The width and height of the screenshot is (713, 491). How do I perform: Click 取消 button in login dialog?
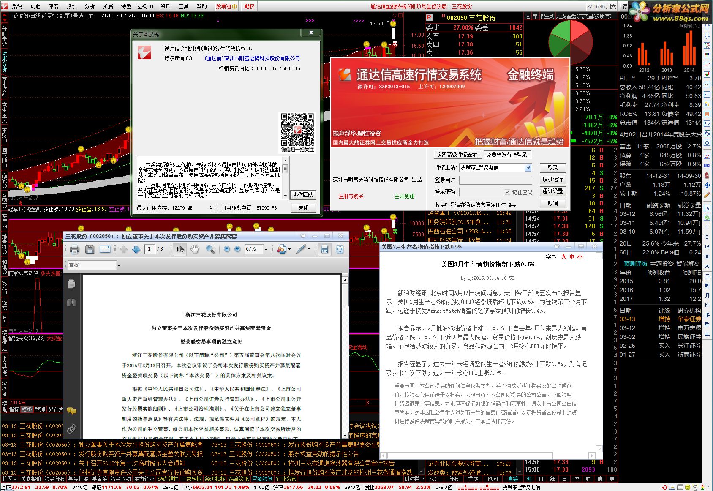click(552, 203)
